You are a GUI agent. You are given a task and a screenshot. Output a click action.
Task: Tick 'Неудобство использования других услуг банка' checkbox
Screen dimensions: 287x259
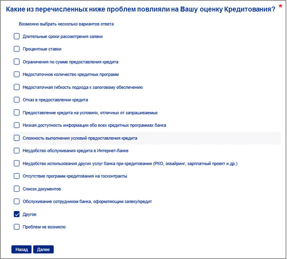17,163
